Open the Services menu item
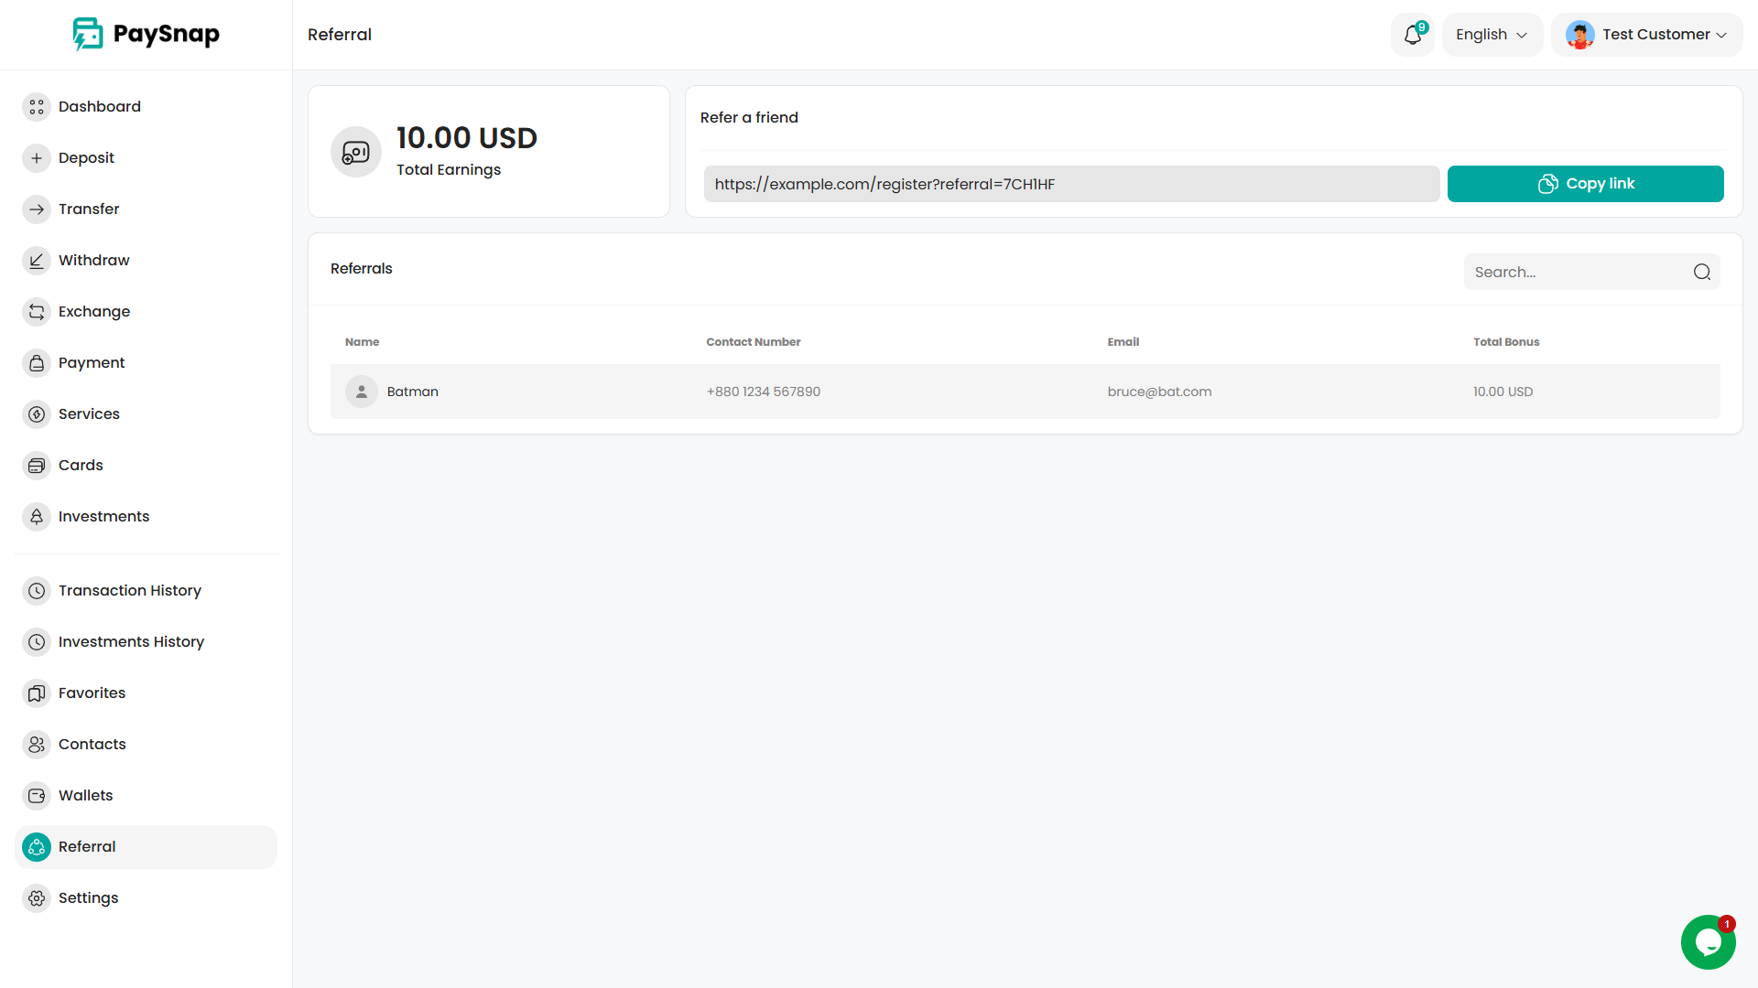Viewport: 1758px width, 988px height. [x=89, y=414]
